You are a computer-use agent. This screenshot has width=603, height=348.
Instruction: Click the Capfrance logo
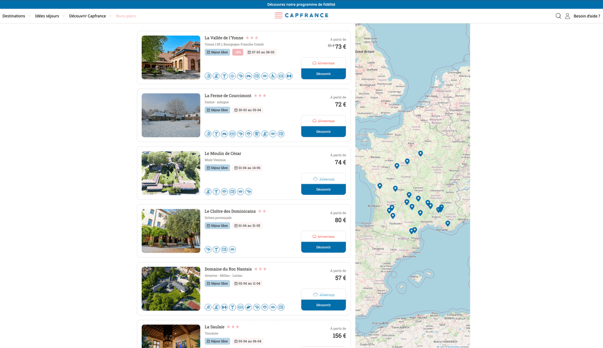[301, 16]
